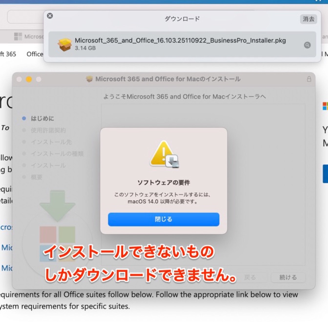Select the 概要 step in the sidebar
The image size is (328, 328).
(36, 177)
